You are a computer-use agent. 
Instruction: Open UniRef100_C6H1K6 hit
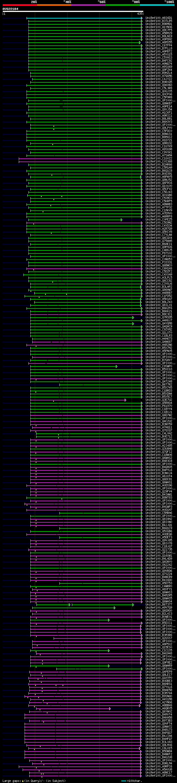[159, 268]
